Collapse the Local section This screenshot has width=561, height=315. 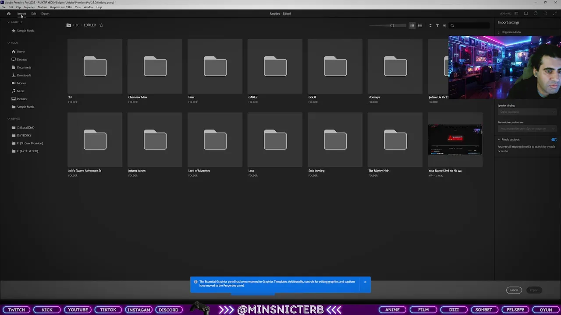[8, 43]
